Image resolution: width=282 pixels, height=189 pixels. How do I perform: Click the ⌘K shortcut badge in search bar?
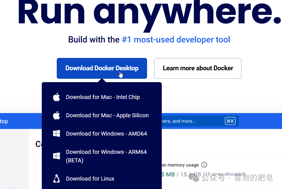(x=230, y=121)
